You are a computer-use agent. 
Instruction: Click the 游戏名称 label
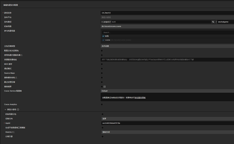pos(8,13)
